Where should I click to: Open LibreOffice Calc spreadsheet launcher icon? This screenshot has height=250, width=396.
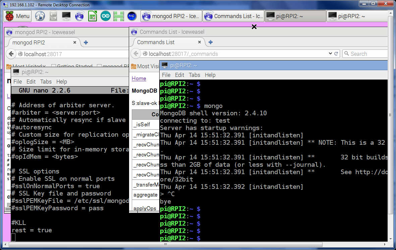(x=93, y=16)
